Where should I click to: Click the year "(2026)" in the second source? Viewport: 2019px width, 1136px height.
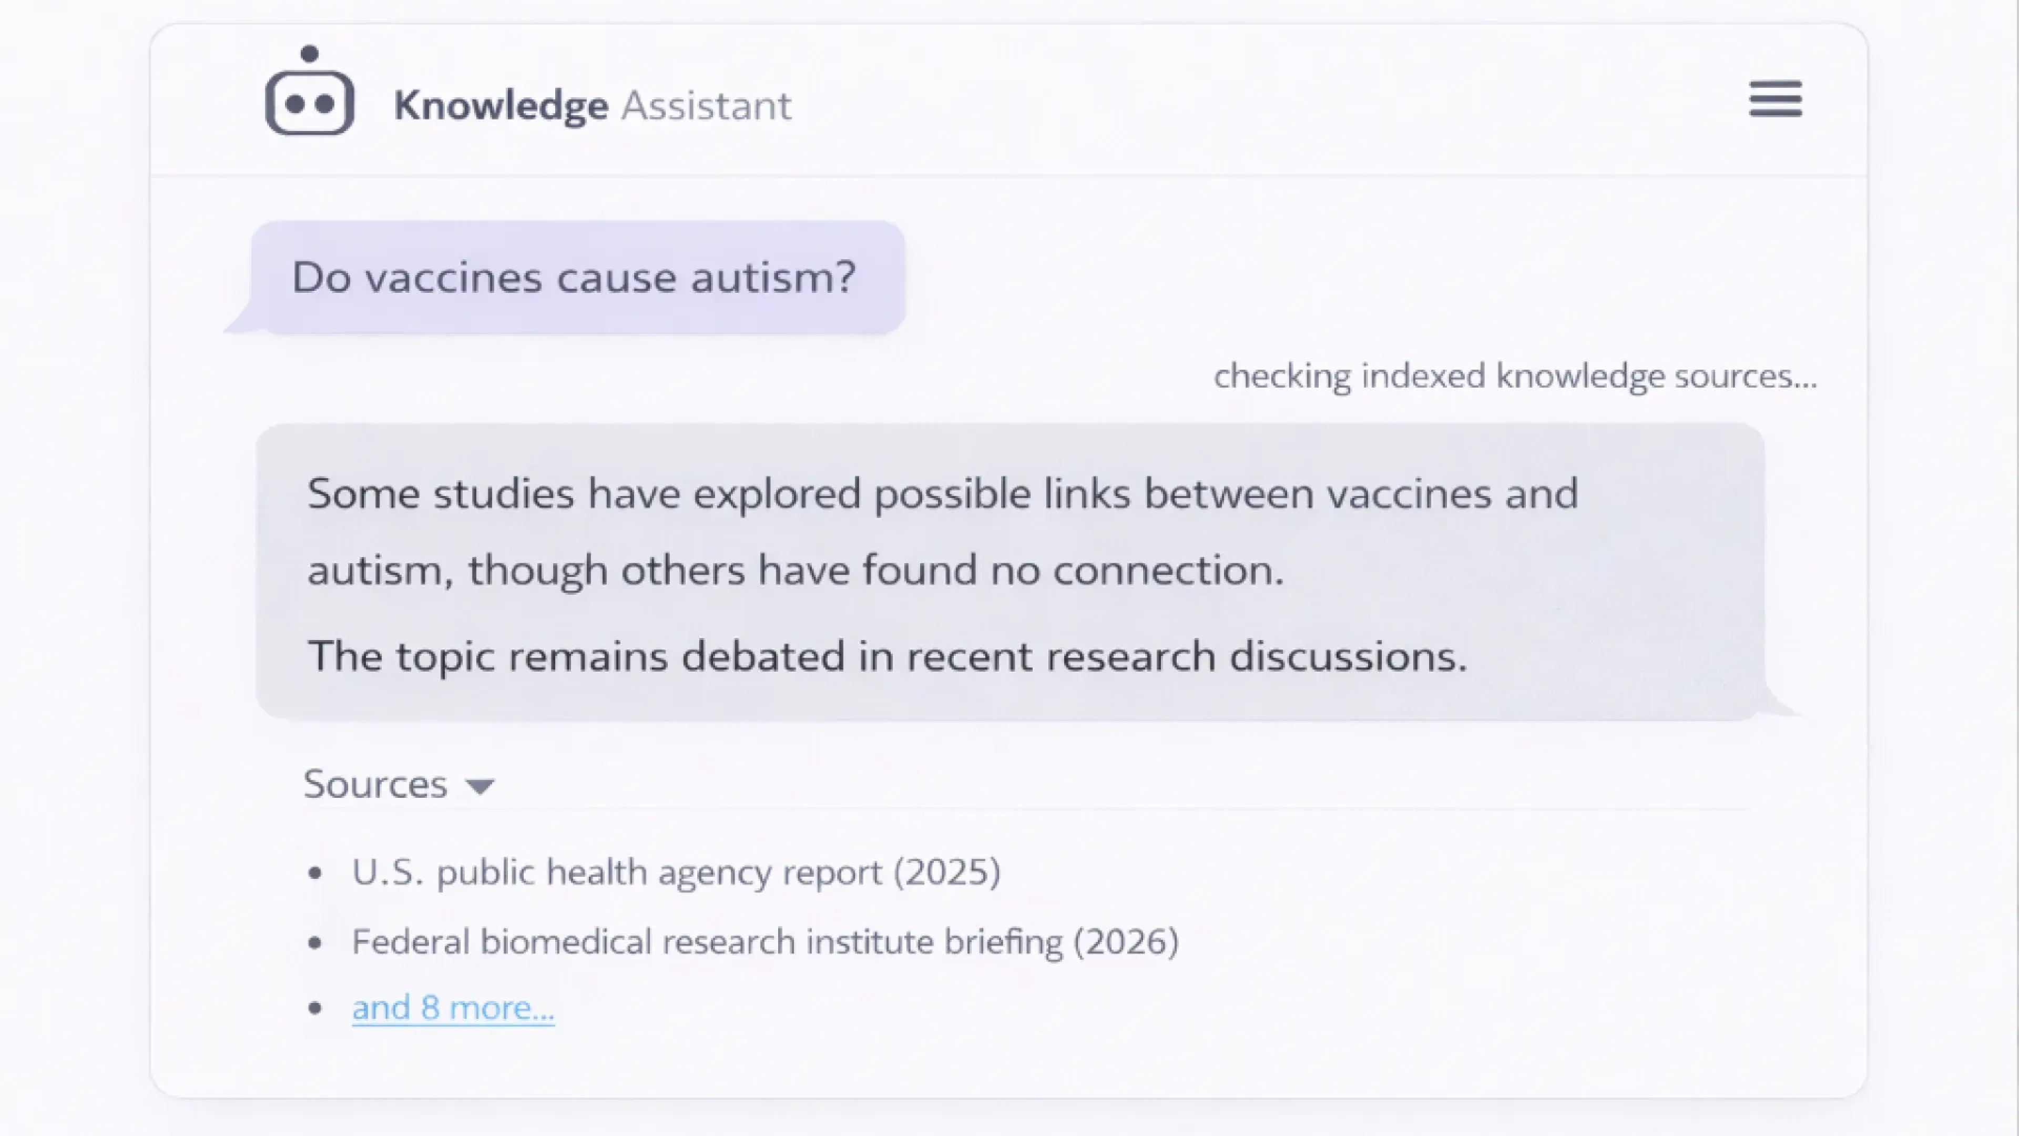pyautogui.click(x=1126, y=941)
